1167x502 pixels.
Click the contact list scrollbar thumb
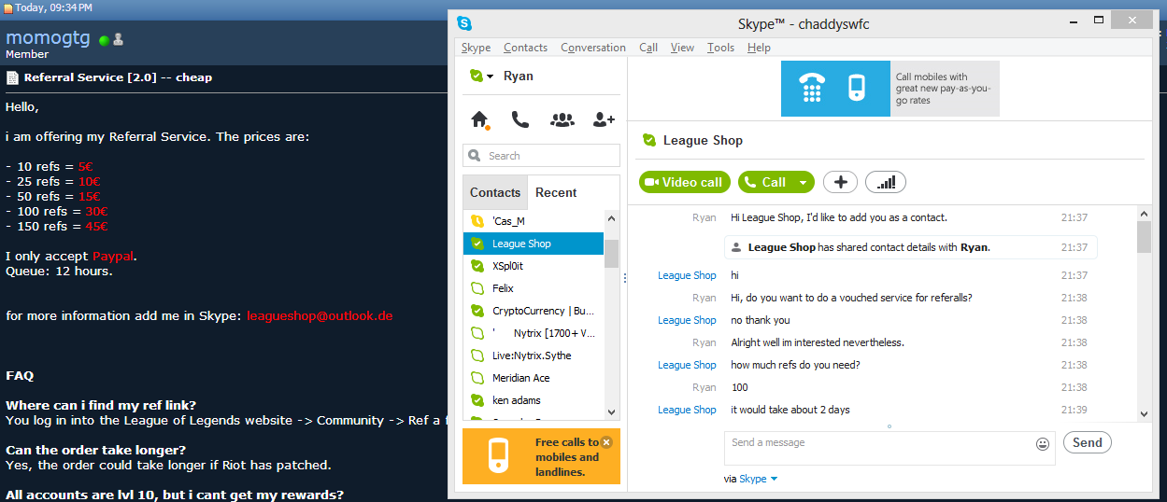611,253
